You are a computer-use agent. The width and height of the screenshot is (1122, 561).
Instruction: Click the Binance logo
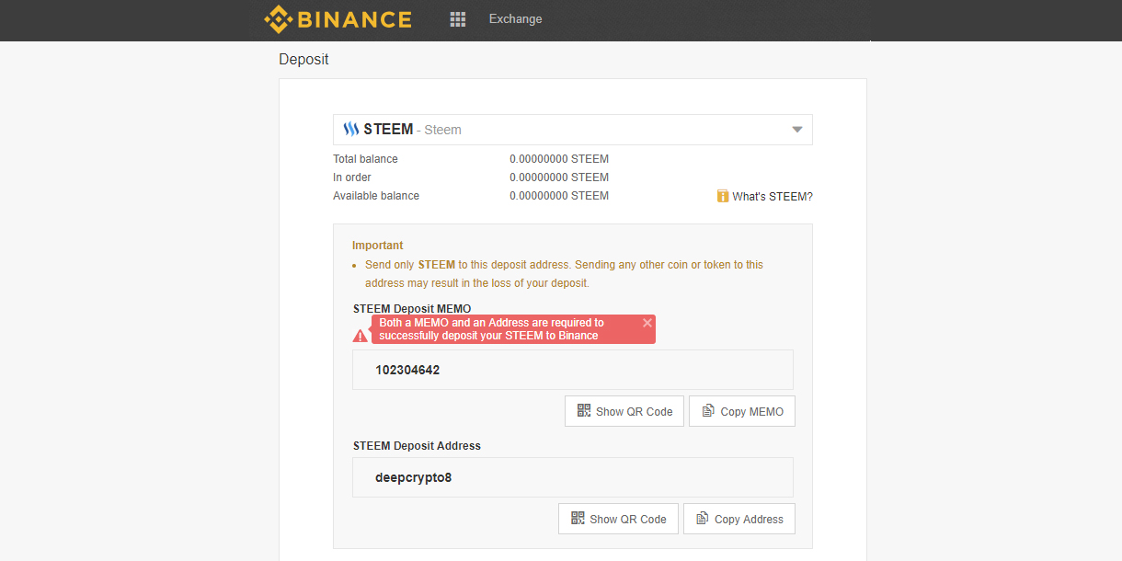click(x=338, y=19)
